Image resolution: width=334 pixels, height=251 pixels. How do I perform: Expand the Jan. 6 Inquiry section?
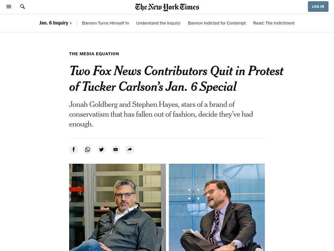[54, 23]
